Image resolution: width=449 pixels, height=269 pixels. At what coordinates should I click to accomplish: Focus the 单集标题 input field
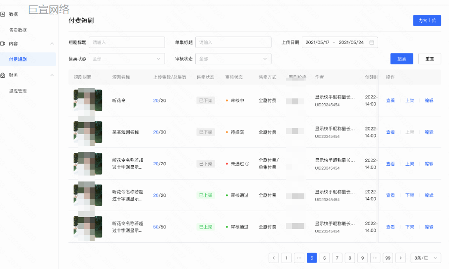(233, 43)
